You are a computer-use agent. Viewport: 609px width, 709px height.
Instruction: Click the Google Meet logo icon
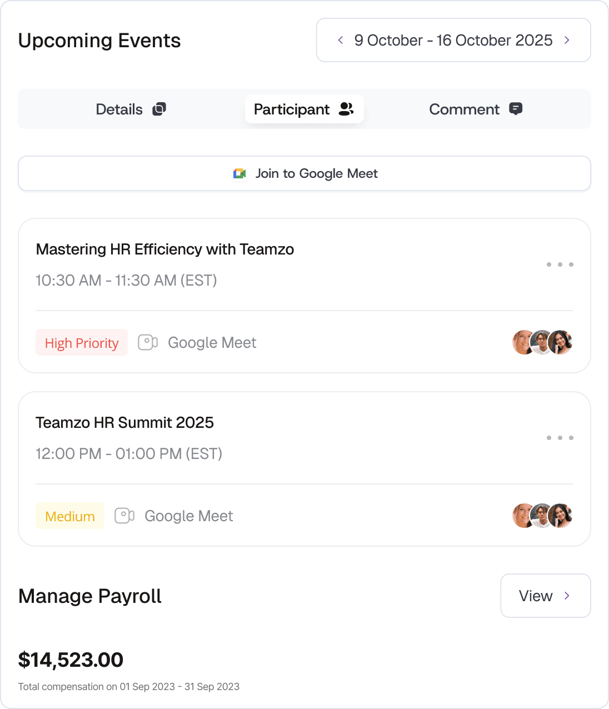(239, 174)
